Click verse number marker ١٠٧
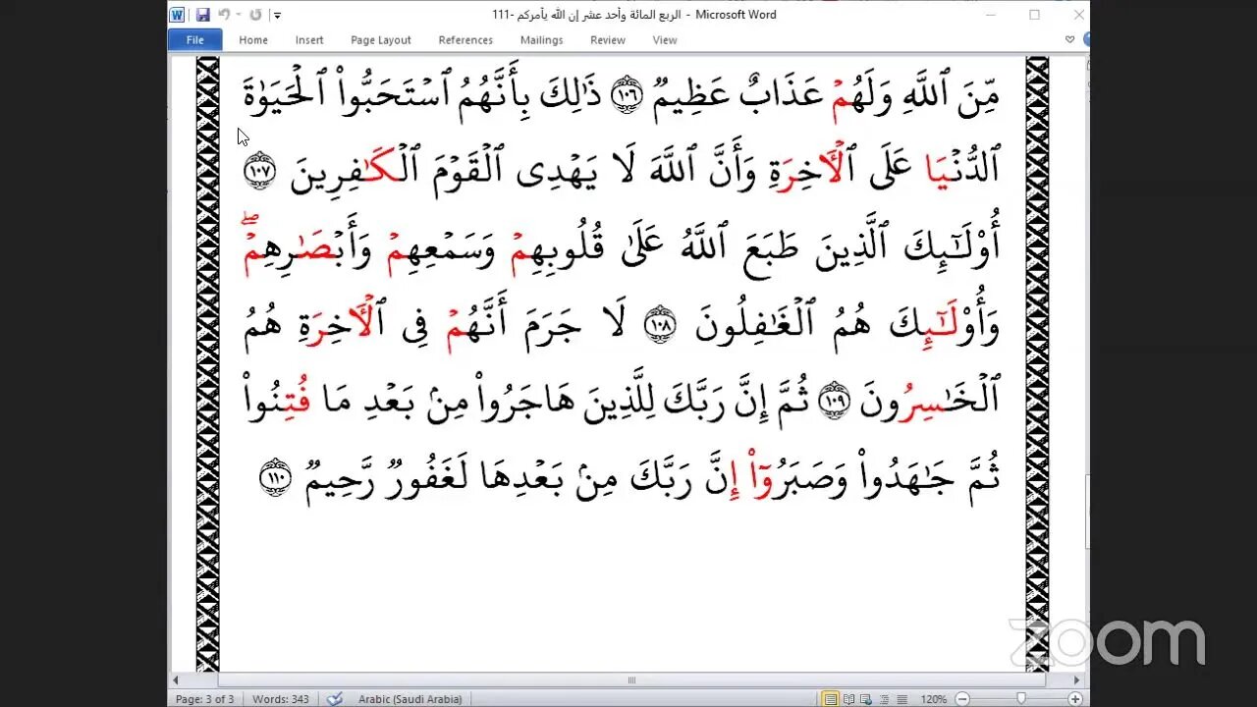1257x707 pixels. click(259, 173)
